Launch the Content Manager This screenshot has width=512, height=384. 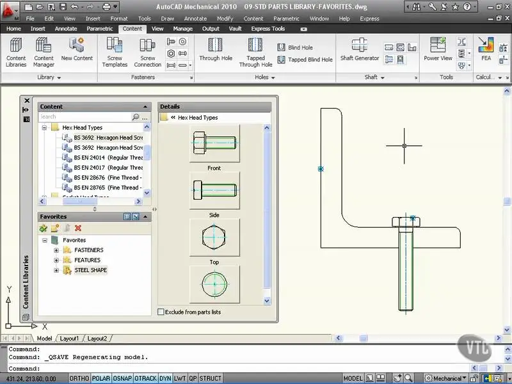44,51
